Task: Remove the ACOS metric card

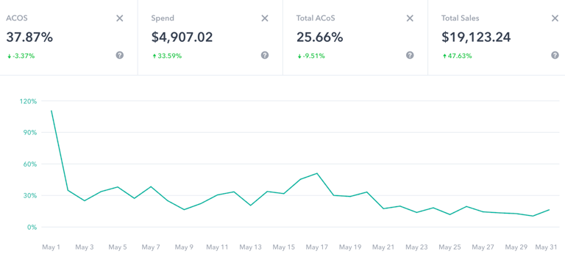Action: [120, 18]
